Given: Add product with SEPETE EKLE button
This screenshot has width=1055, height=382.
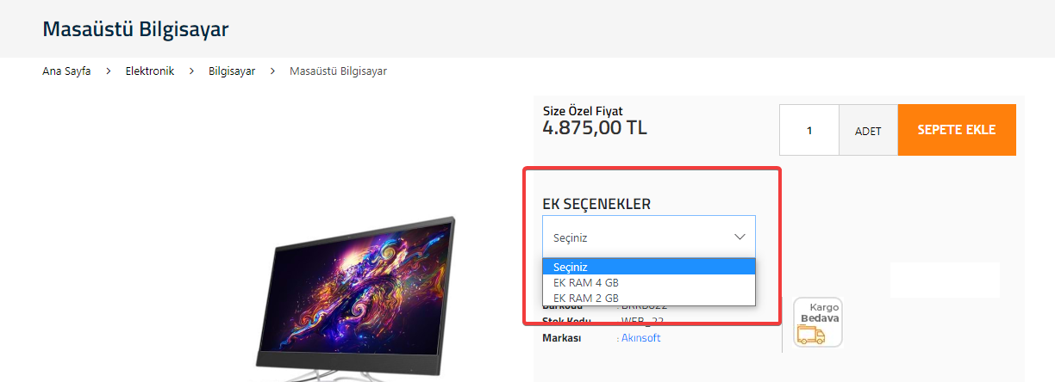Looking at the screenshot, I should [957, 130].
